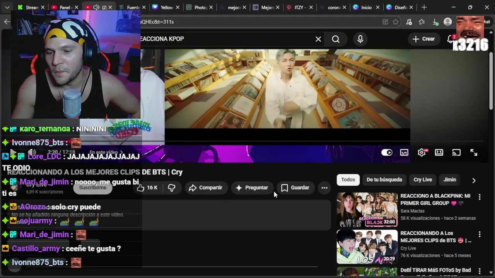Open media control icon in browser toolbar

click(409, 22)
